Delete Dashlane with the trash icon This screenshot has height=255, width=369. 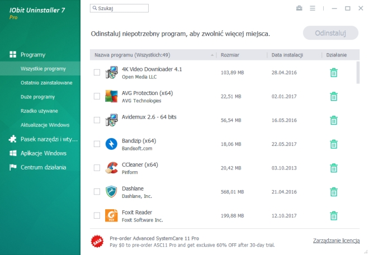pos(333,192)
